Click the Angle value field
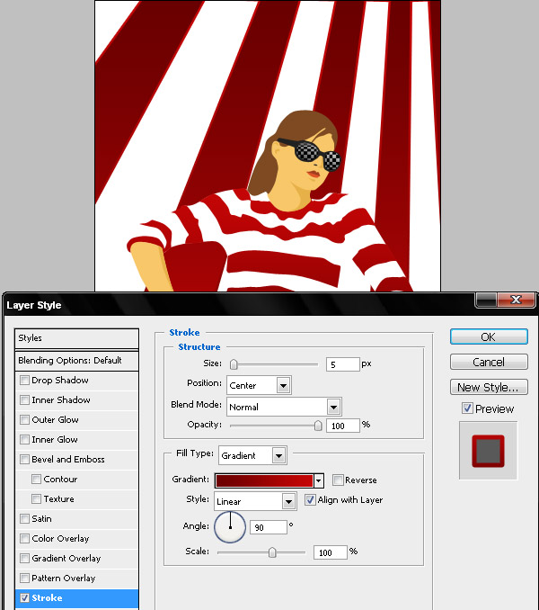 269,527
